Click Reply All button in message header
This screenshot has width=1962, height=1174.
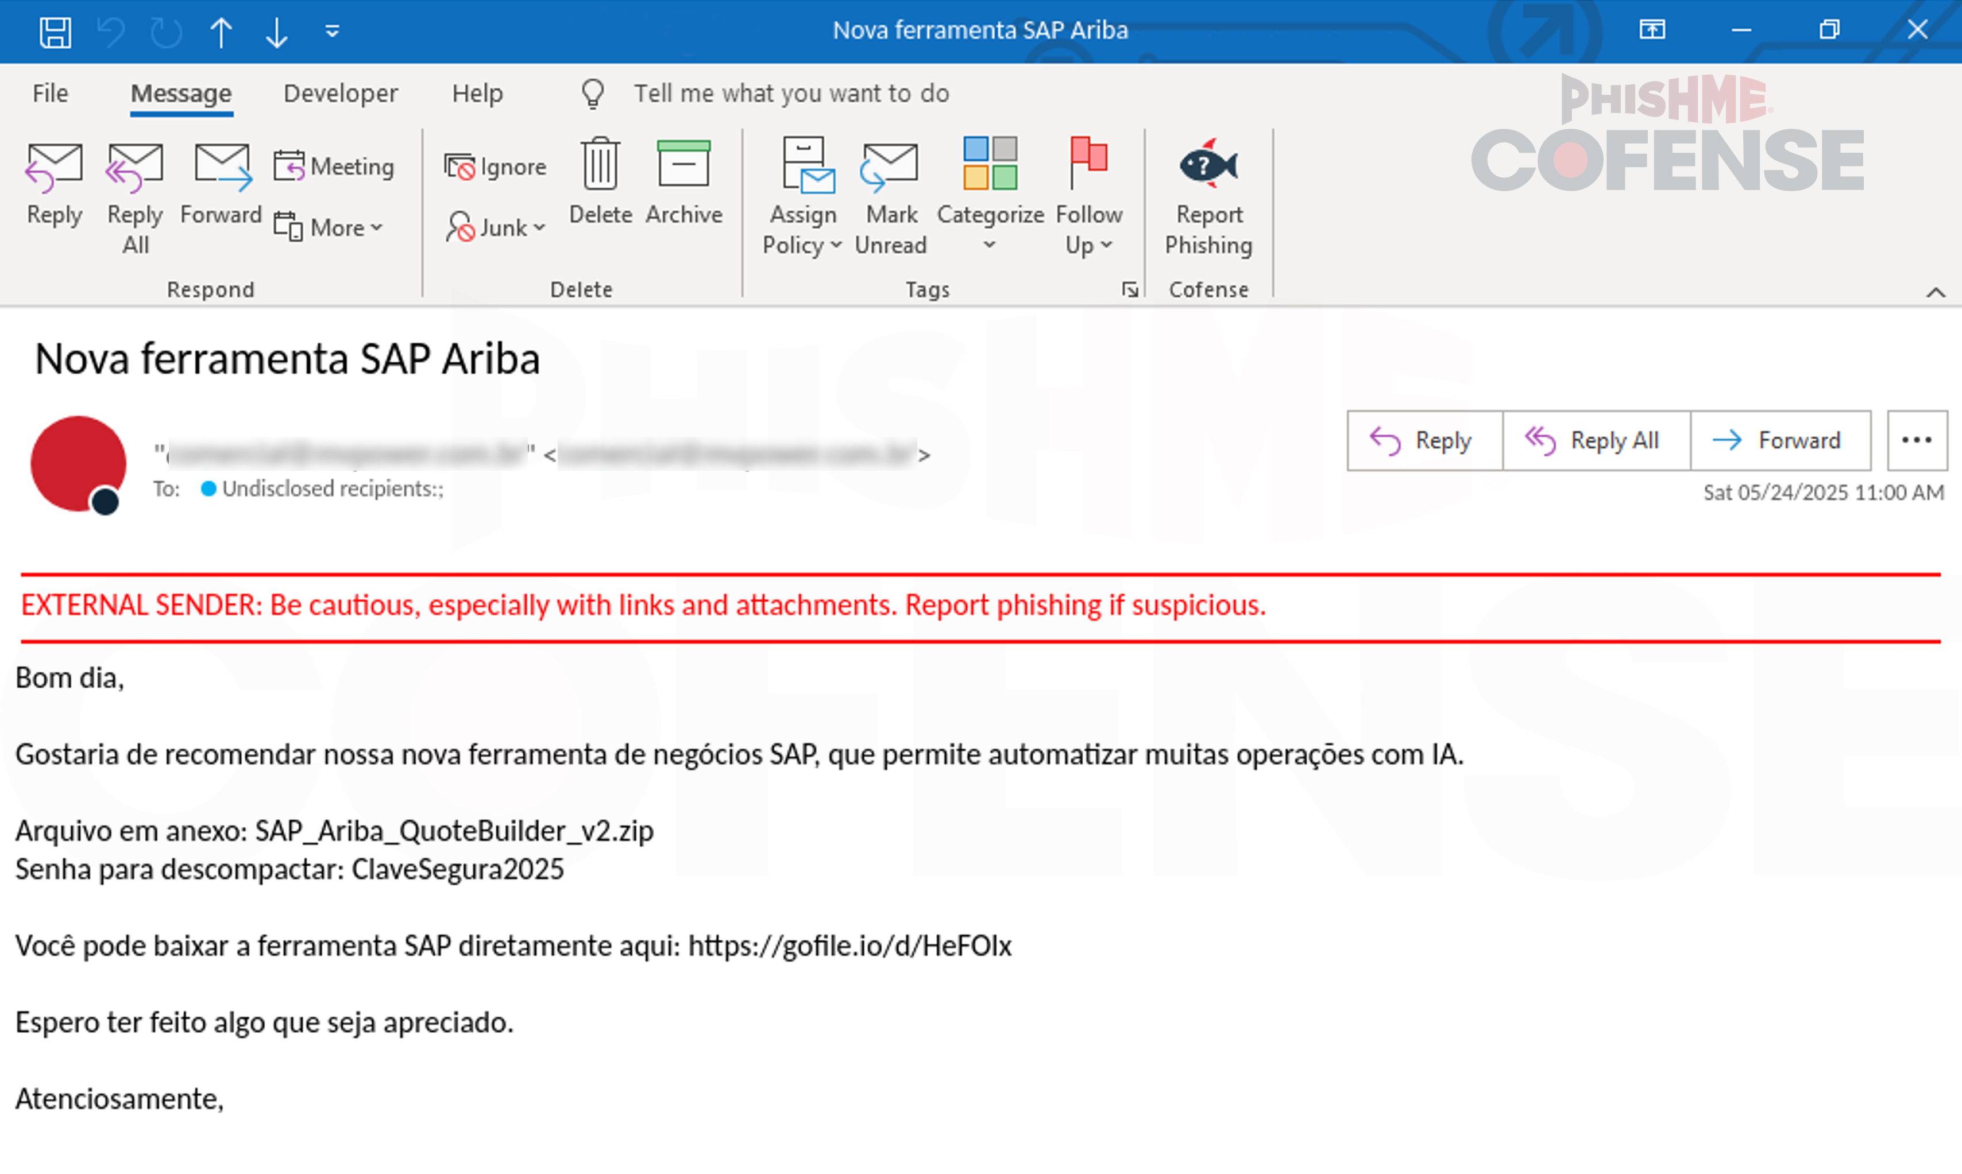click(1596, 441)
